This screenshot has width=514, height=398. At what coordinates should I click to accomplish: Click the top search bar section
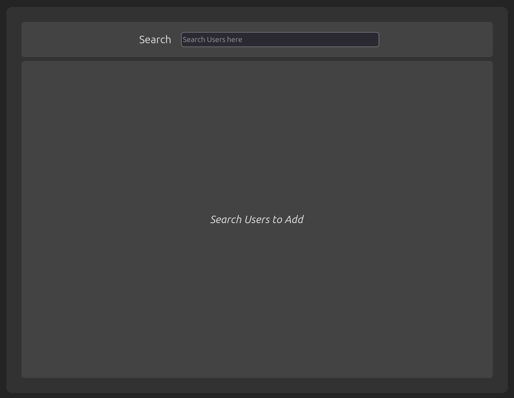point(257,40)
